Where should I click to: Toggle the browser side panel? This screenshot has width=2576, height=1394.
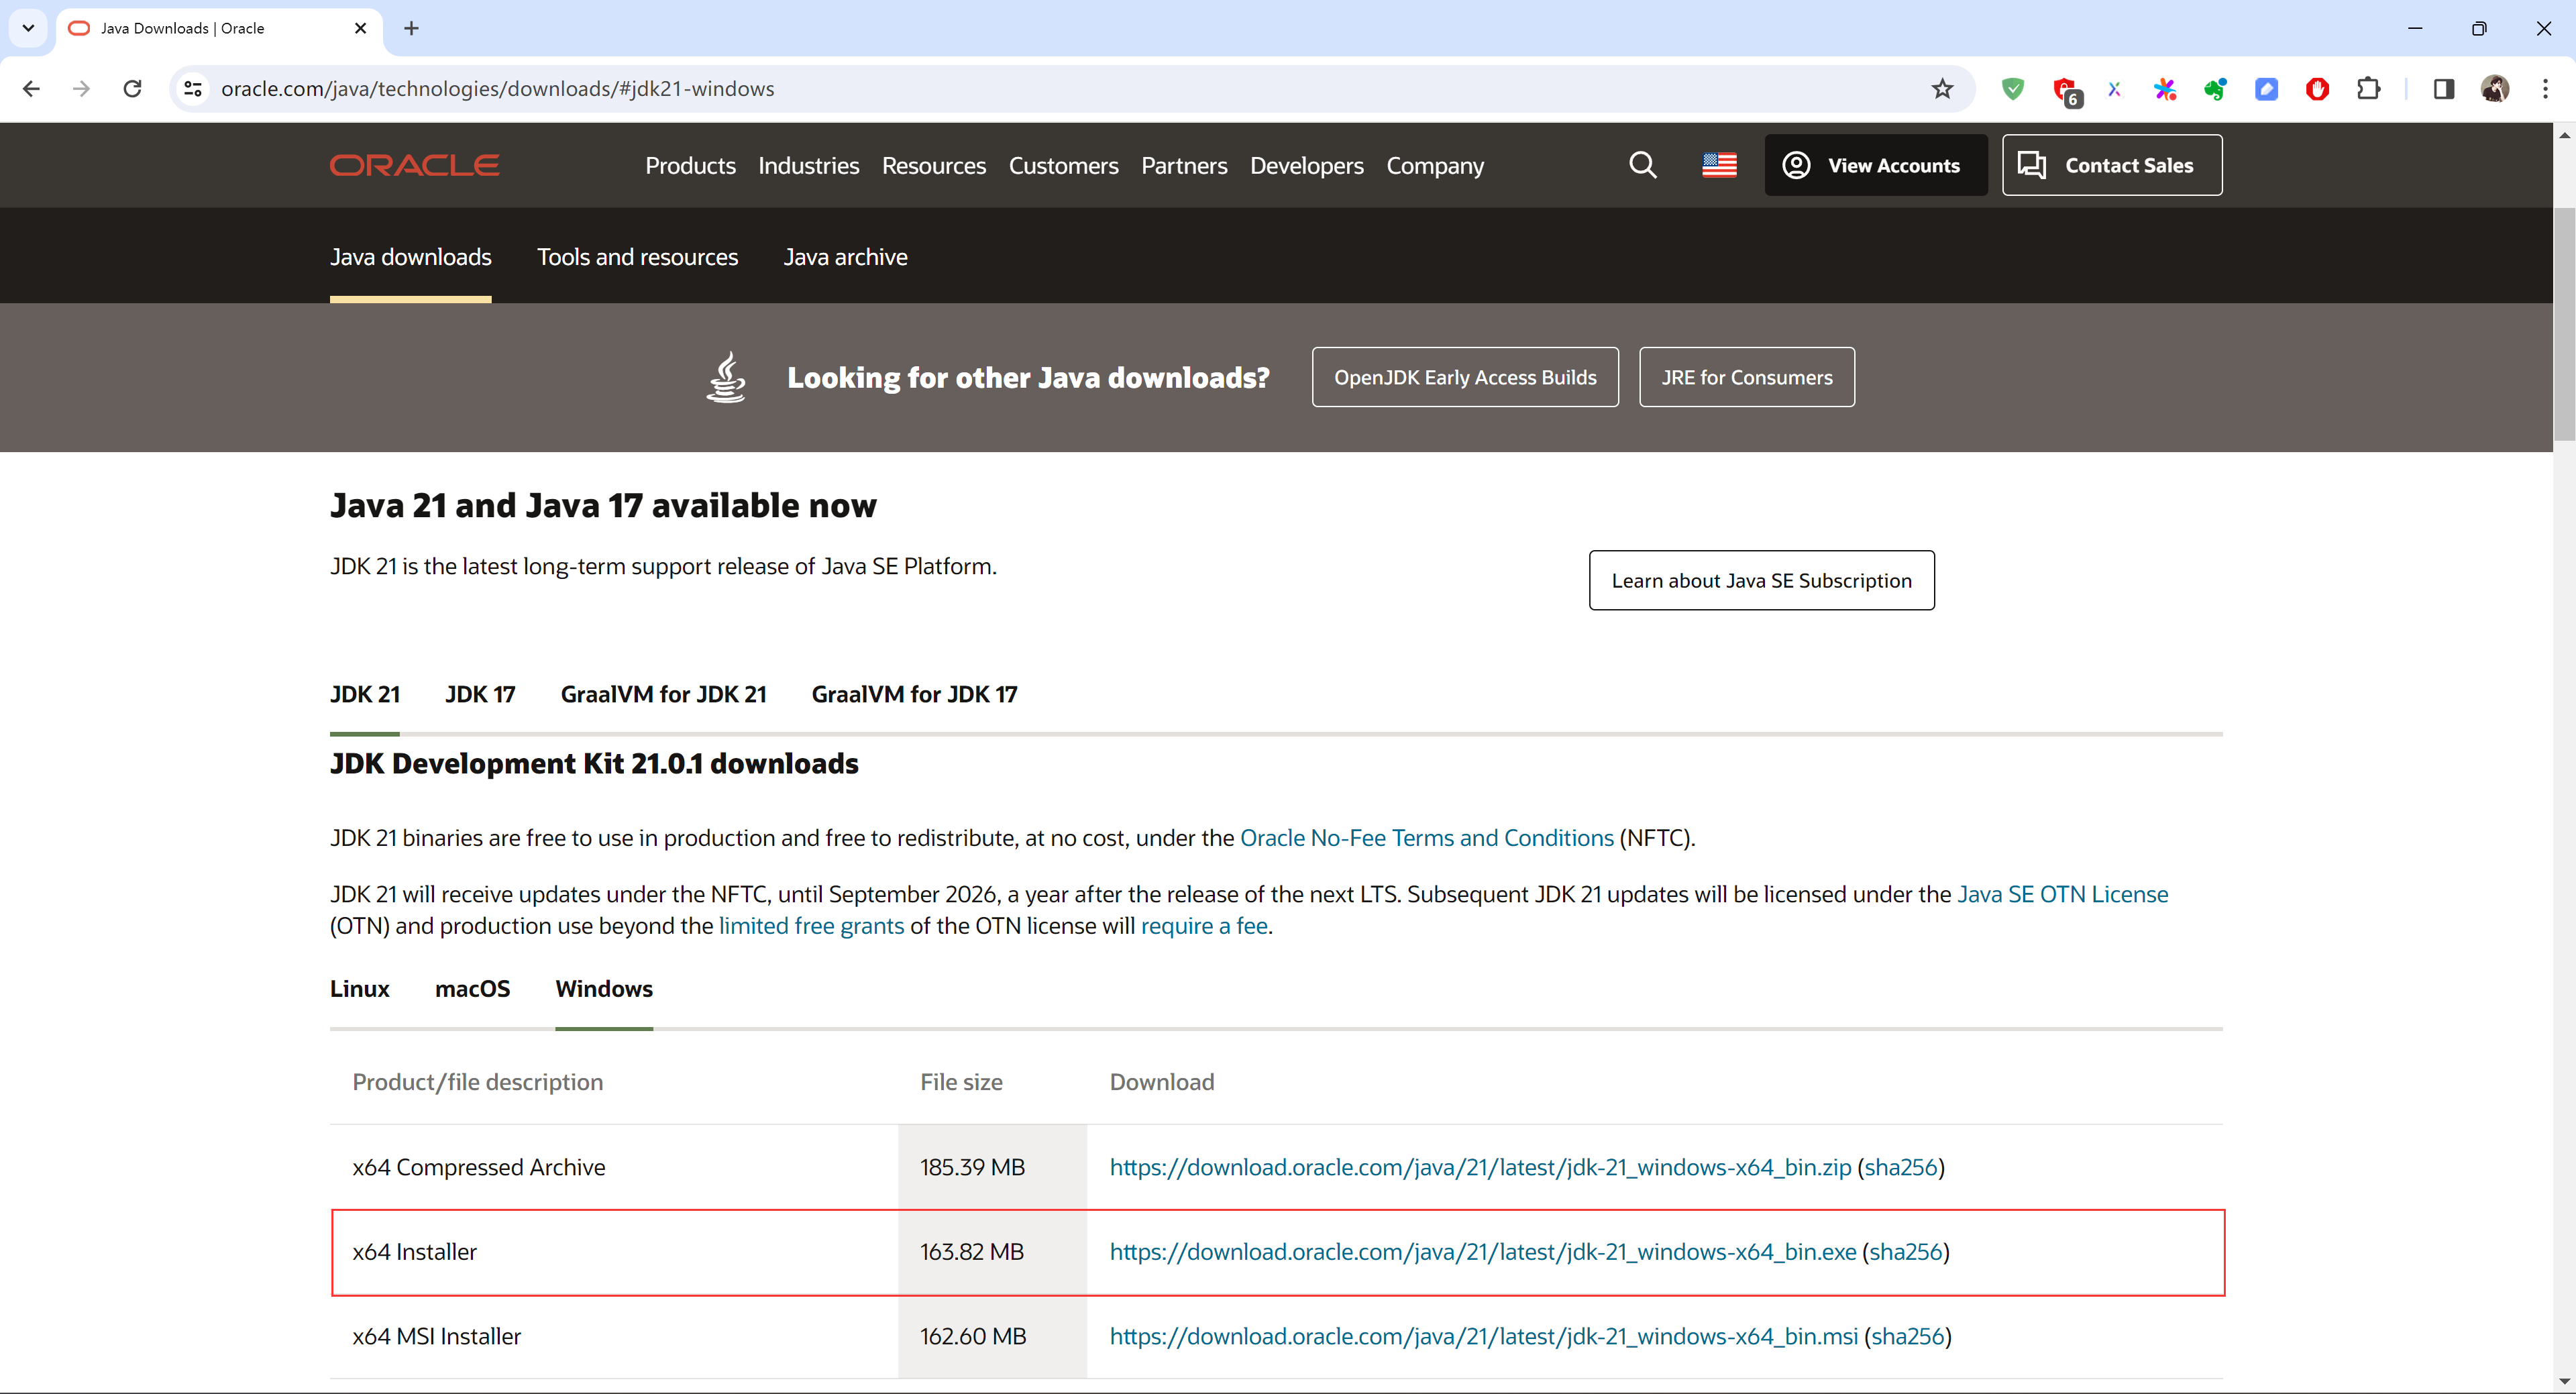tap(2443, 89)
